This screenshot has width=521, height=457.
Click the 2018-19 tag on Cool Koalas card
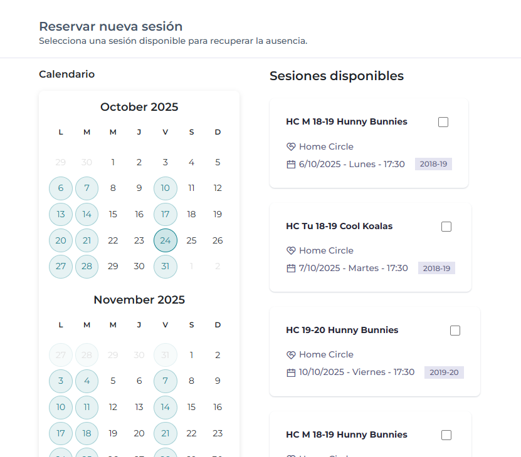[x=436, y=268]
